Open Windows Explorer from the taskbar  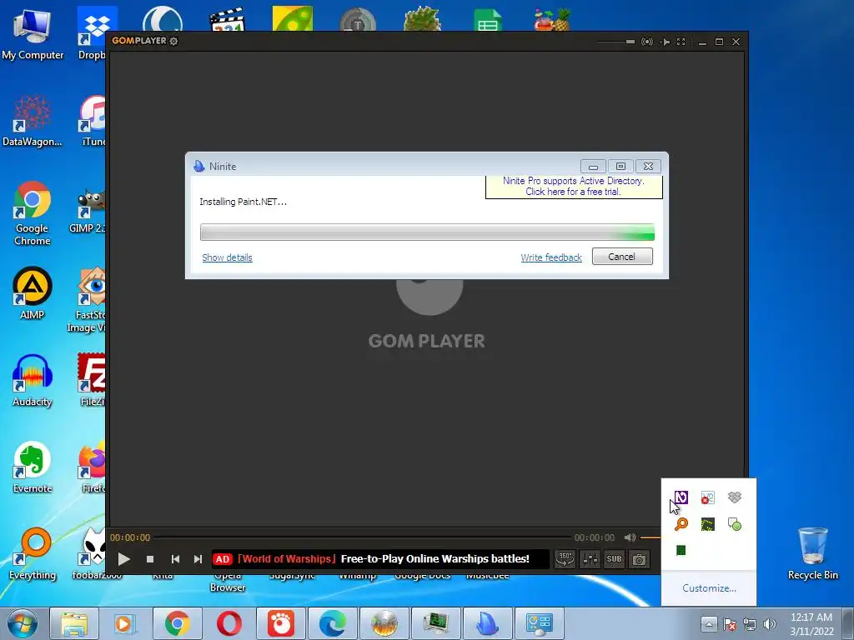[x=74, y=623]
